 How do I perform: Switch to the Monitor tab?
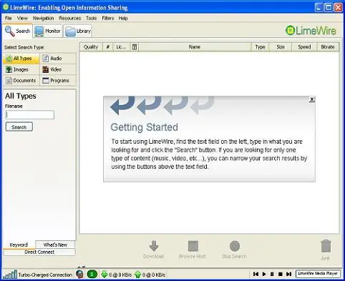tap(47, 31)
